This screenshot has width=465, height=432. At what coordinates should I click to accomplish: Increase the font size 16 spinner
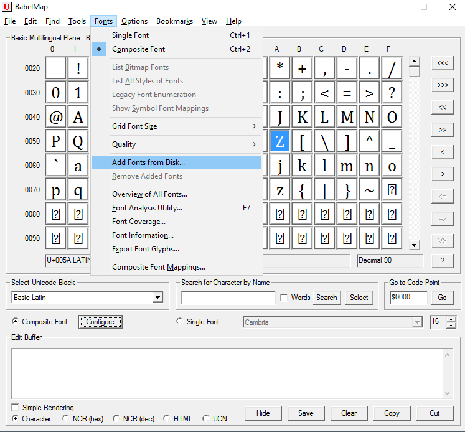point(451,319)
